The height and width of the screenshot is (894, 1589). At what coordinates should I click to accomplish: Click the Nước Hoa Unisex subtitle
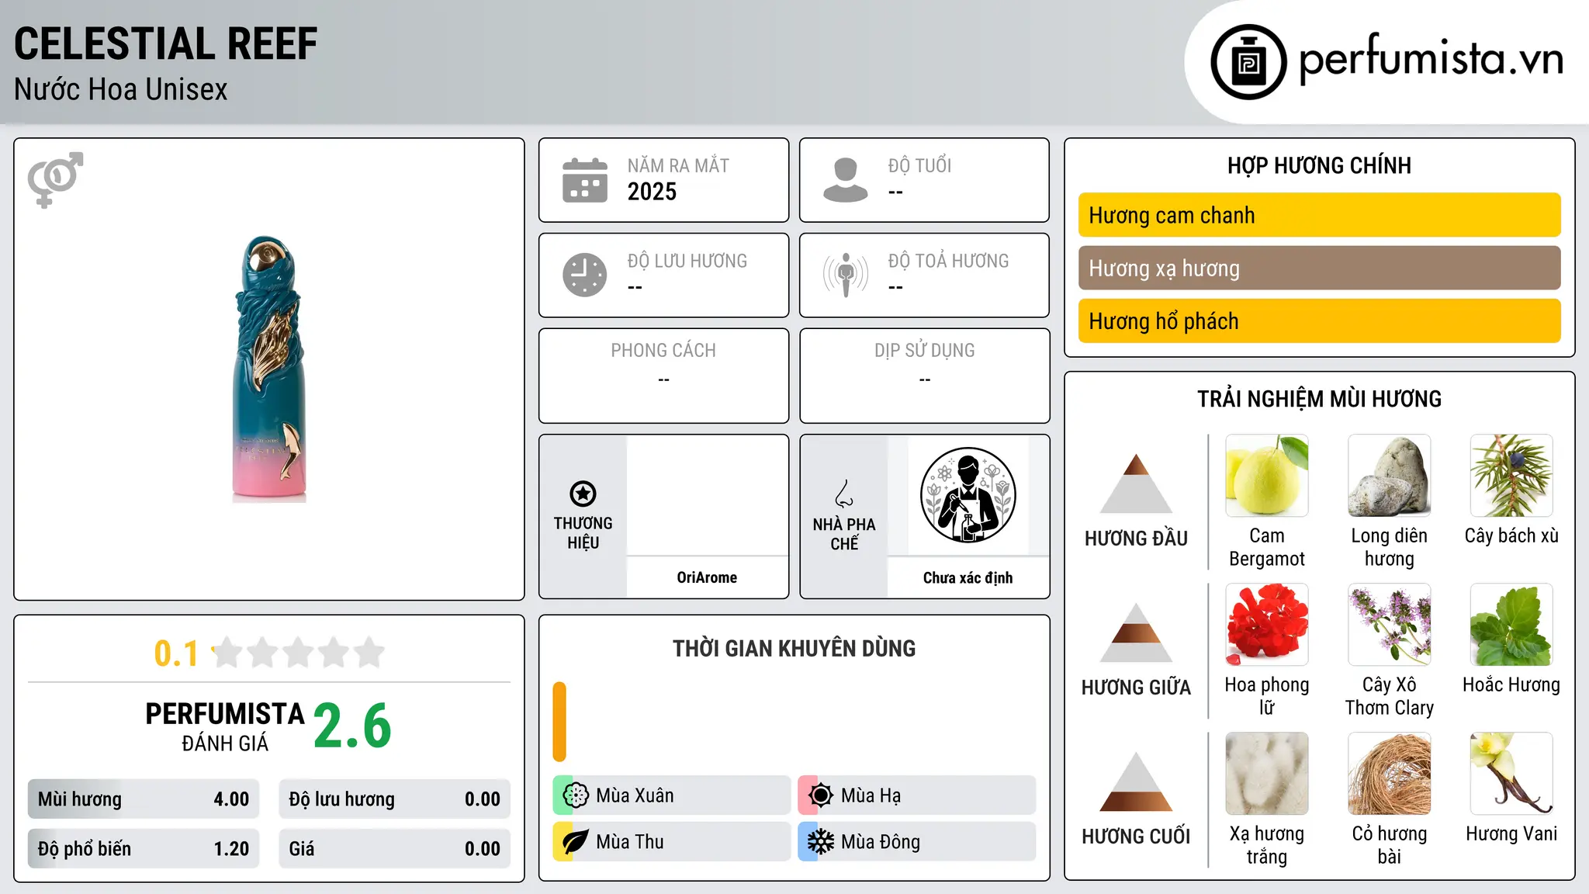coord(121,89)
